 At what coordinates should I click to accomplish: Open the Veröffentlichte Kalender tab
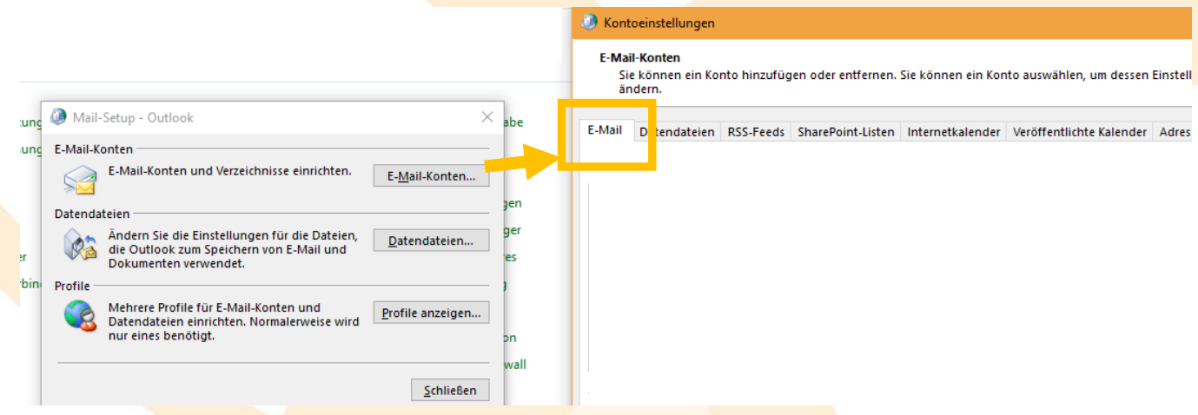pos(1080,132)
